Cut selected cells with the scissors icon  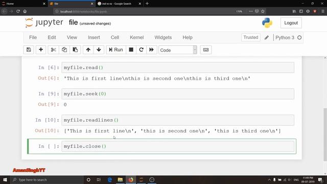[53, 50]
